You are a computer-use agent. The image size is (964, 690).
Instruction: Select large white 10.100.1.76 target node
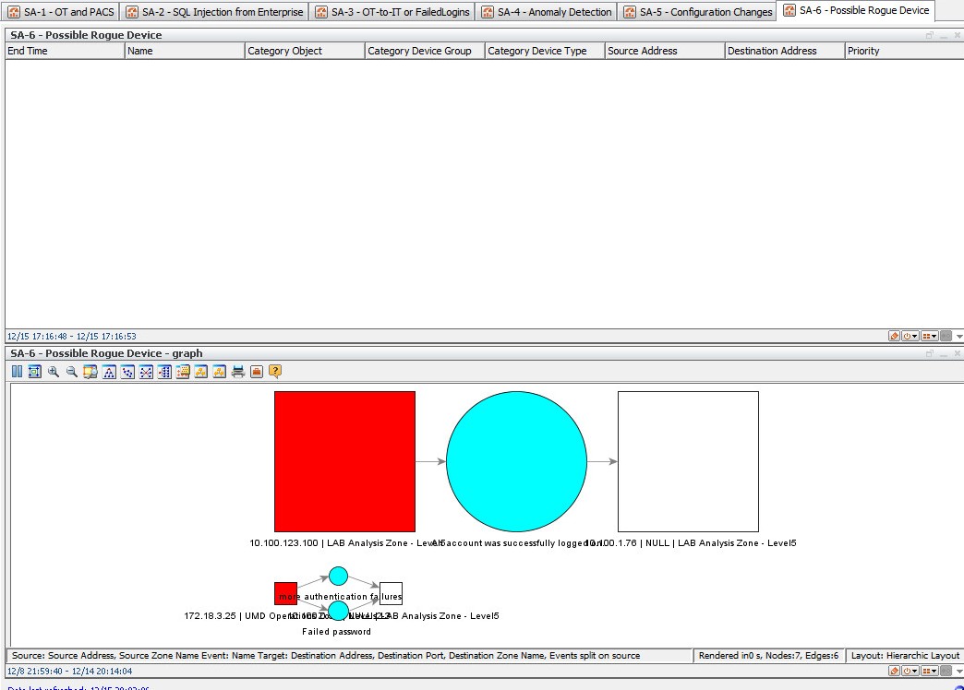(x=688, y=461)
